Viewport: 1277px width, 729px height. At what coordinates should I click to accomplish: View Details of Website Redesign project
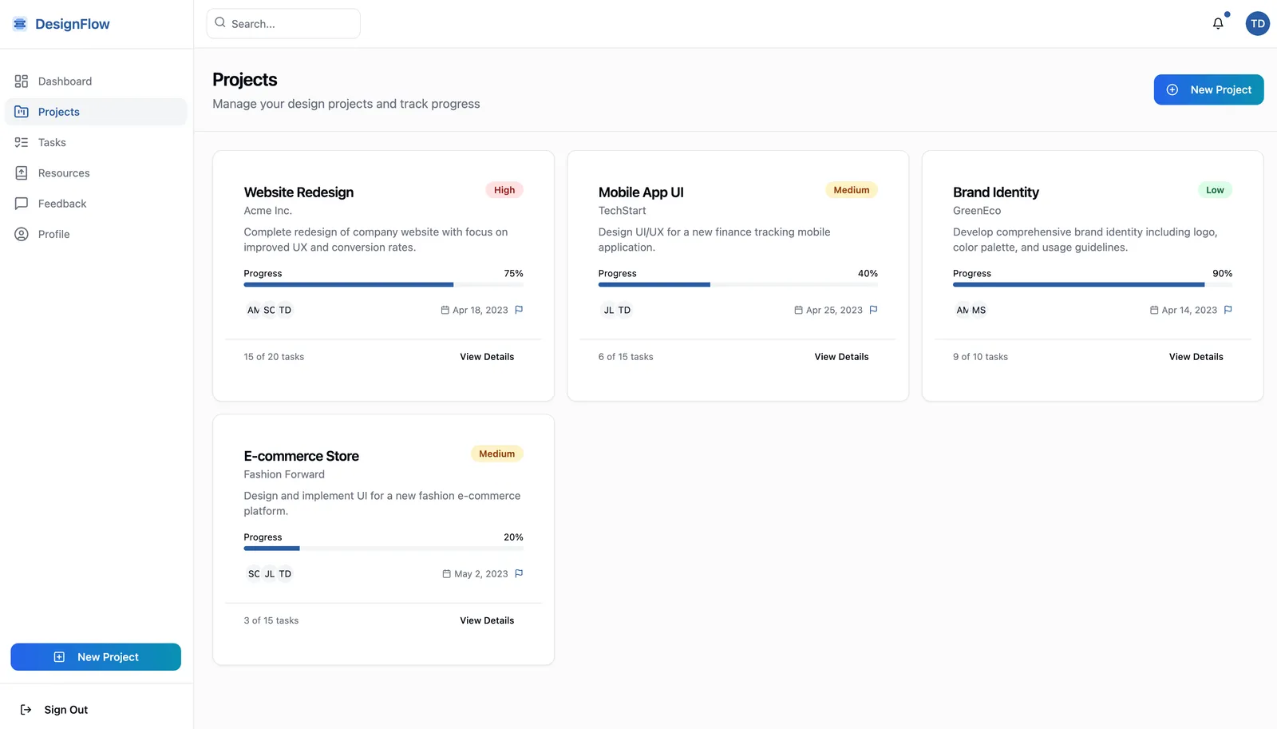(x=487, y=357)
